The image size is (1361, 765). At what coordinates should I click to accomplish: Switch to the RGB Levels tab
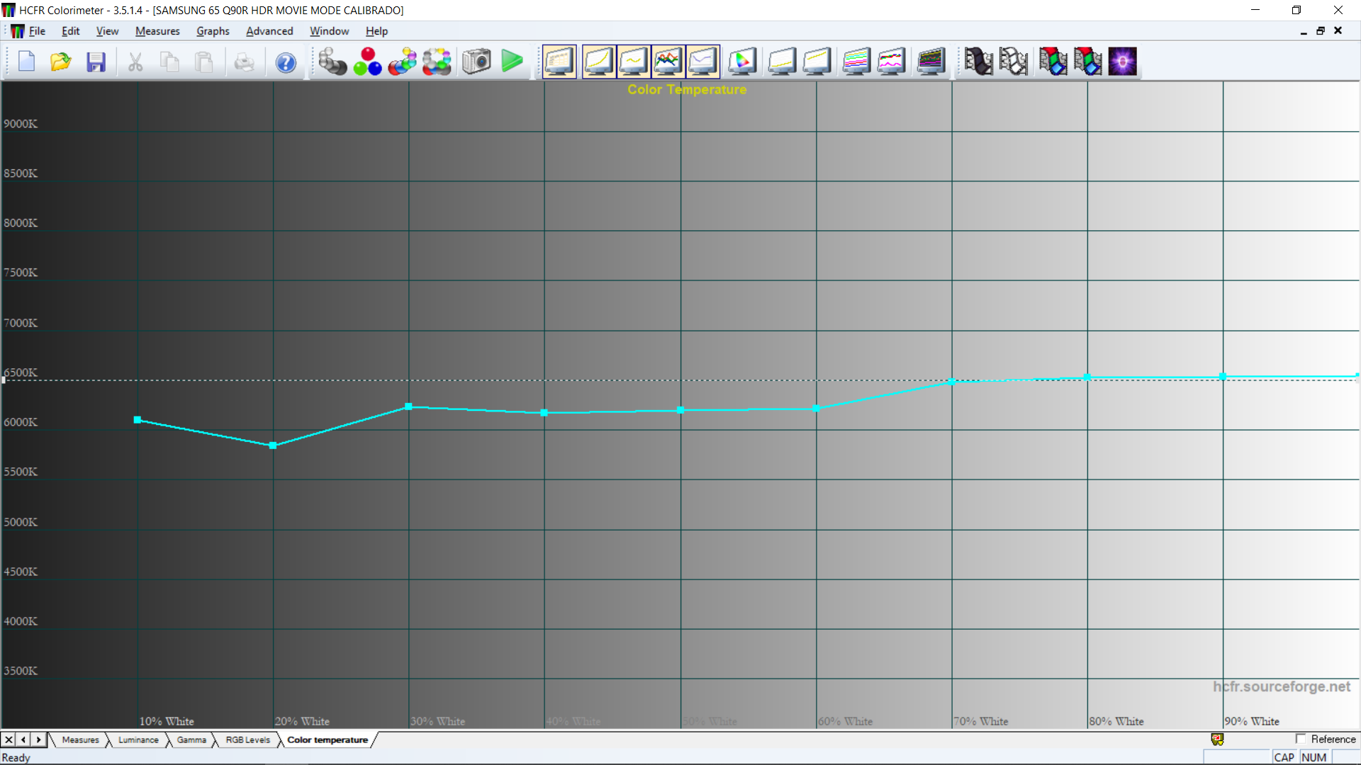pos(247,739)
